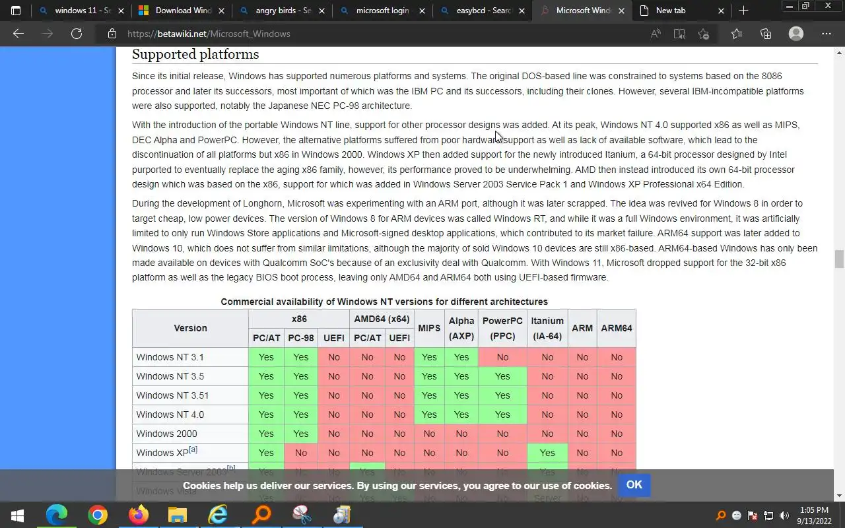This screenshot has width=845, height=528.
Task: Close the 'easybcd' search tab
Action: [521, 11]
